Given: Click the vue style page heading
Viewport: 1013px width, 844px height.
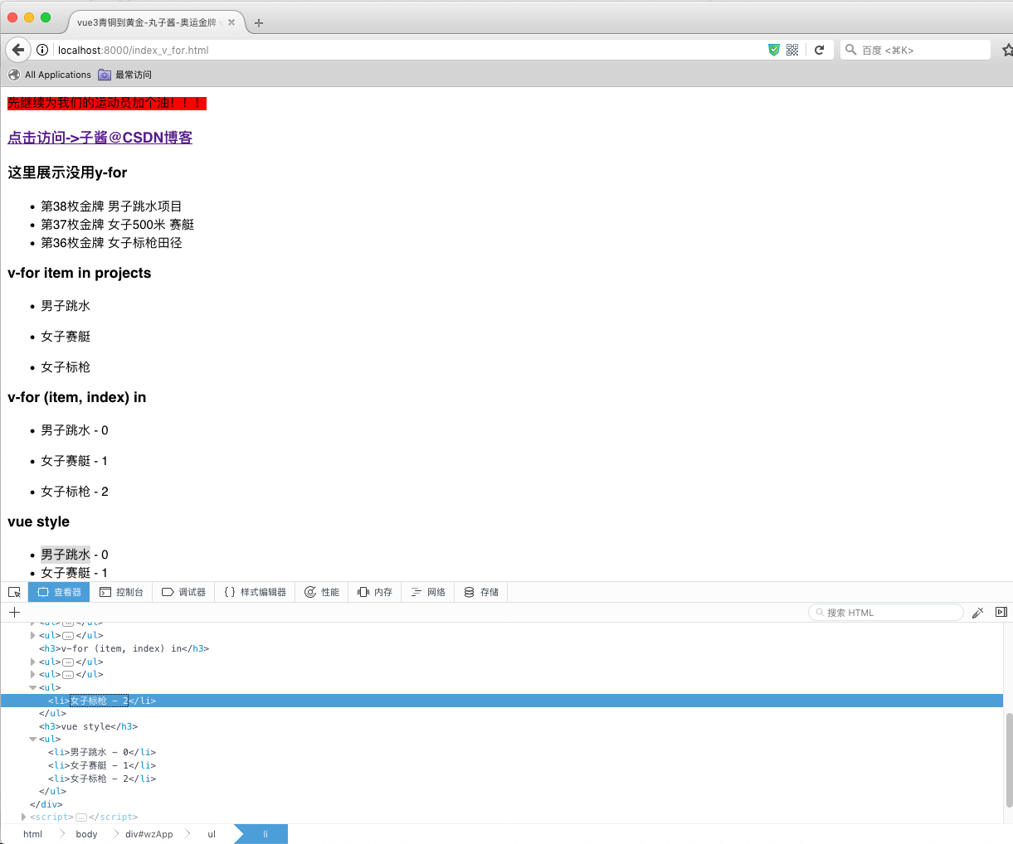Looking at the screenshot, I should 38,521.
